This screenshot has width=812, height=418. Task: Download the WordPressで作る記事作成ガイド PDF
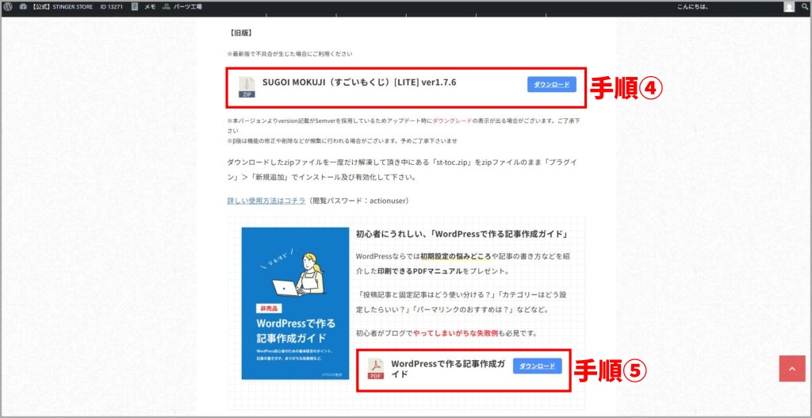[x=537, y=366]
